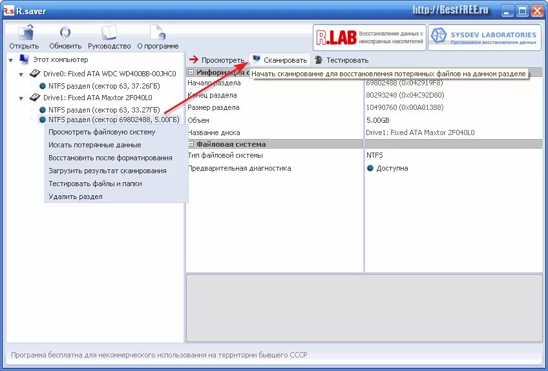Click blue dot of 37.26ГБ partition
This screenshot has height=371, width=548.
(x=43, y=86)
